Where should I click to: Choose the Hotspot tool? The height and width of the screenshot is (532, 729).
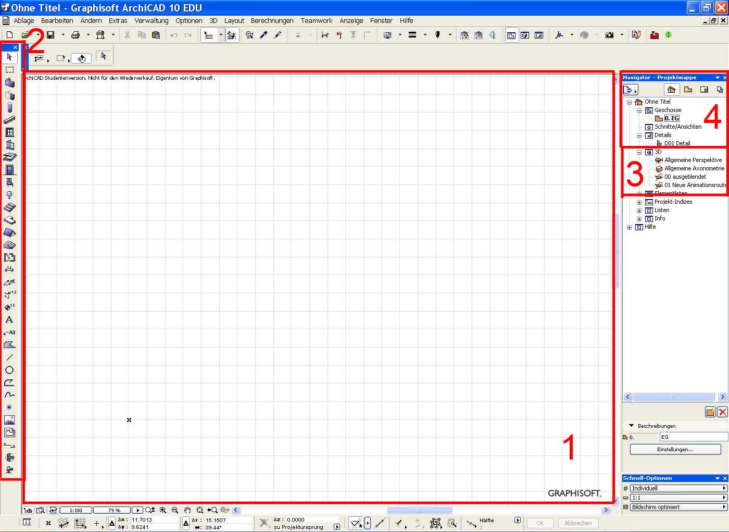pyautogui.click(x=9, y=407)
